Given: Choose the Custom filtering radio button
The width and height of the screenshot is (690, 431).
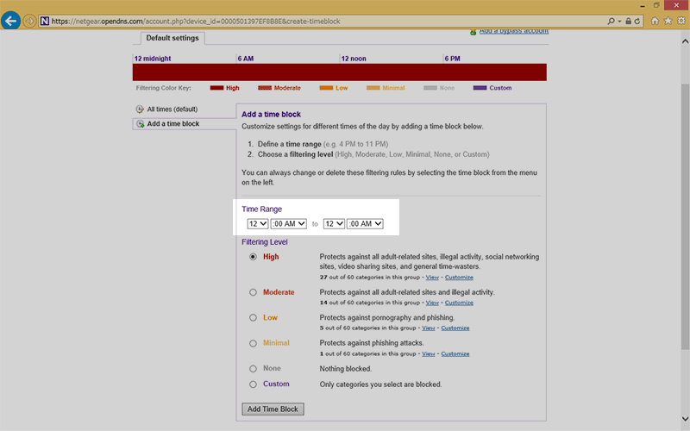Looking at the screenshot, I should (253, 384).
